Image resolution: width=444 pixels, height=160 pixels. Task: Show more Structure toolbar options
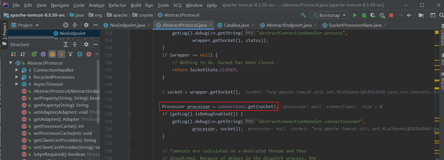pyautogui.click(x=97, y=54)
